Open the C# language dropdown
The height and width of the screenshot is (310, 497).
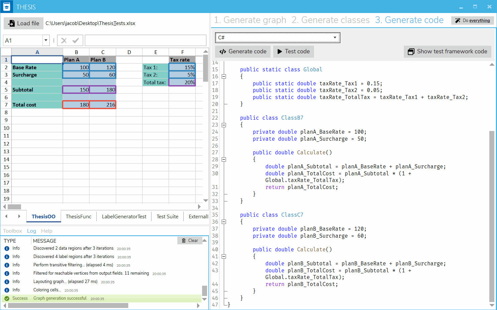point(277,38)
